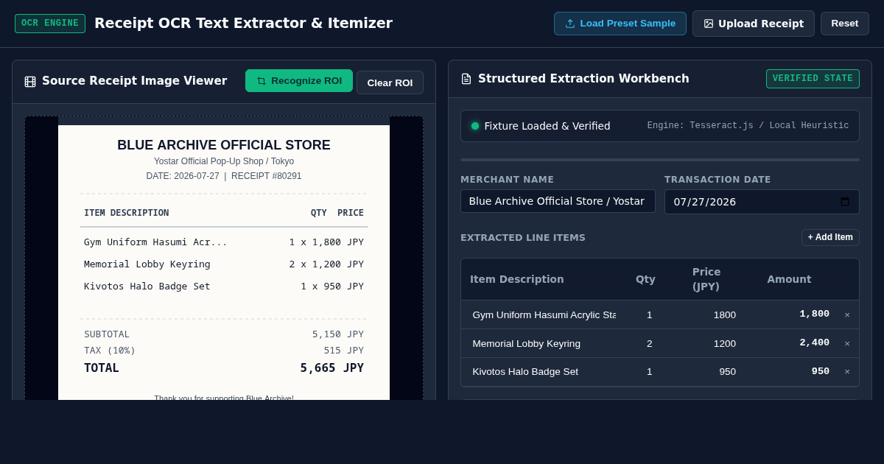Click the amount 950 in last row
The width and height of the screenshot is (884, 464).
(x=821, y=371)
